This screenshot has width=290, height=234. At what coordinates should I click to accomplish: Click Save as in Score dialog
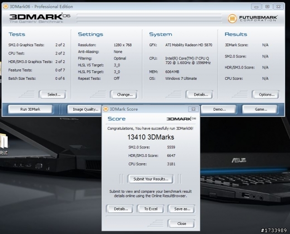181,209
